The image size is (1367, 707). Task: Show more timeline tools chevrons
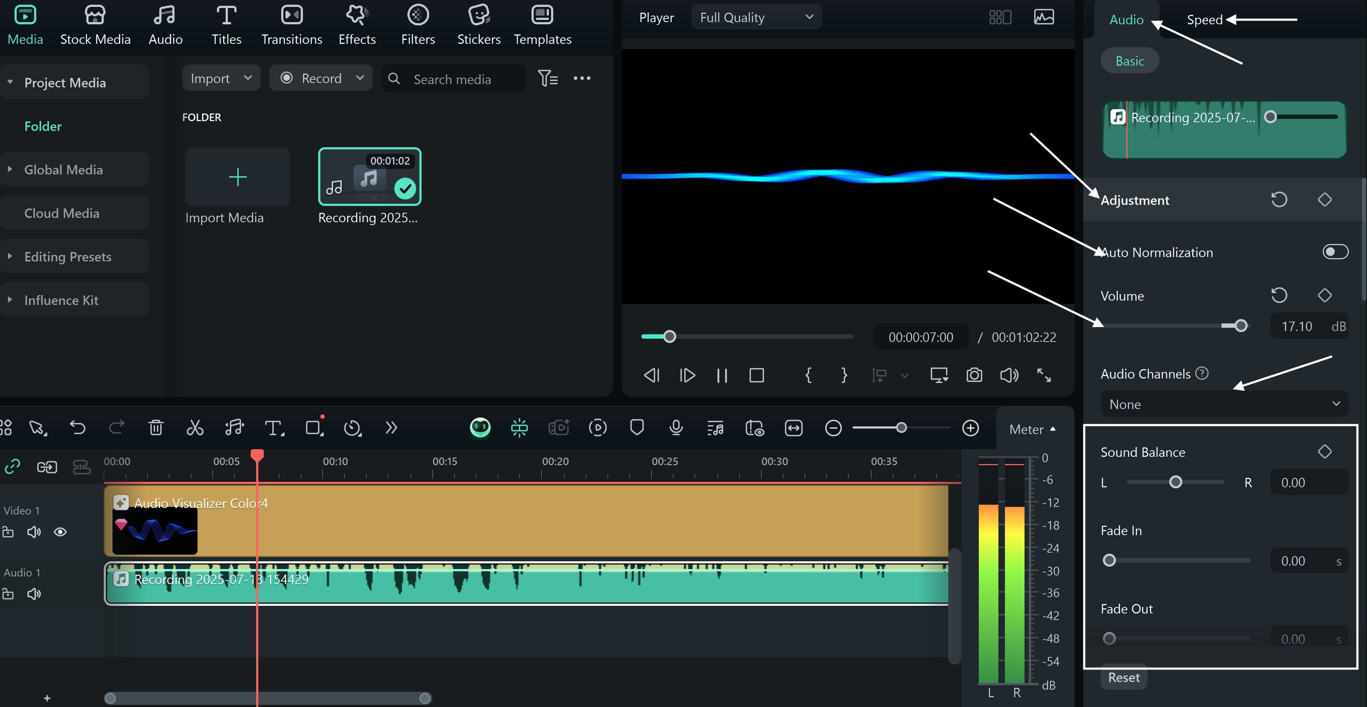coord(391,427)
